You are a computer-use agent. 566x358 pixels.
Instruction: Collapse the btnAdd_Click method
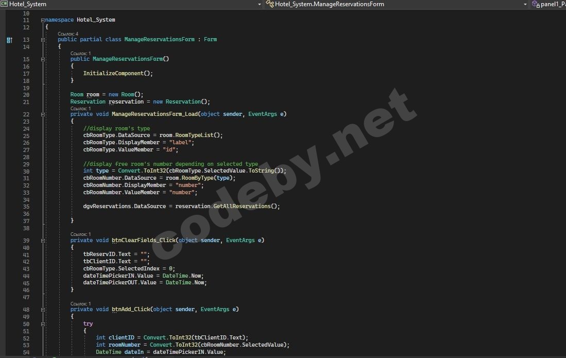click(43, 310)
